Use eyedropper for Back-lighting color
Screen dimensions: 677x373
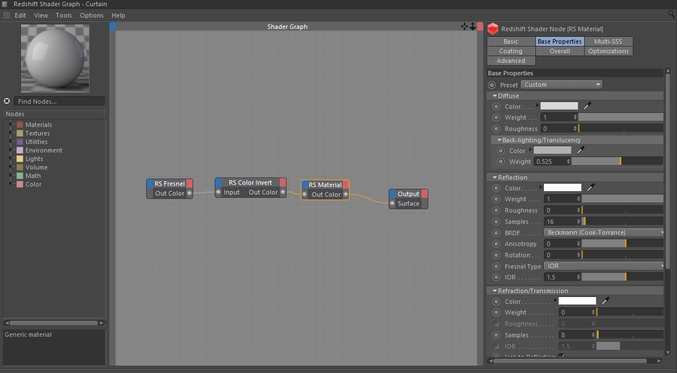[x=580, y=150]
